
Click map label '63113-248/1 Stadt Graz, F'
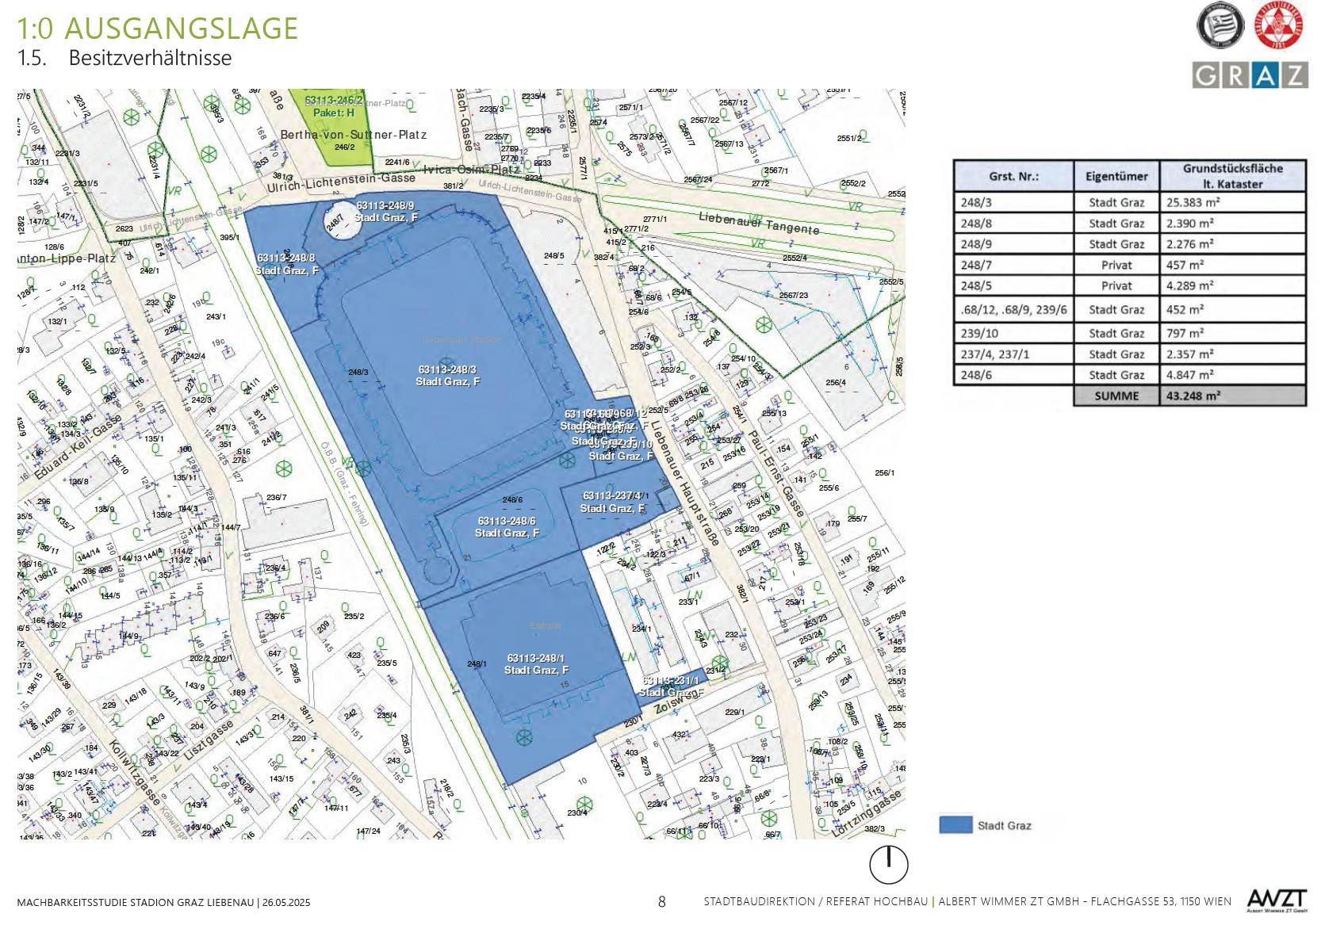536,664
